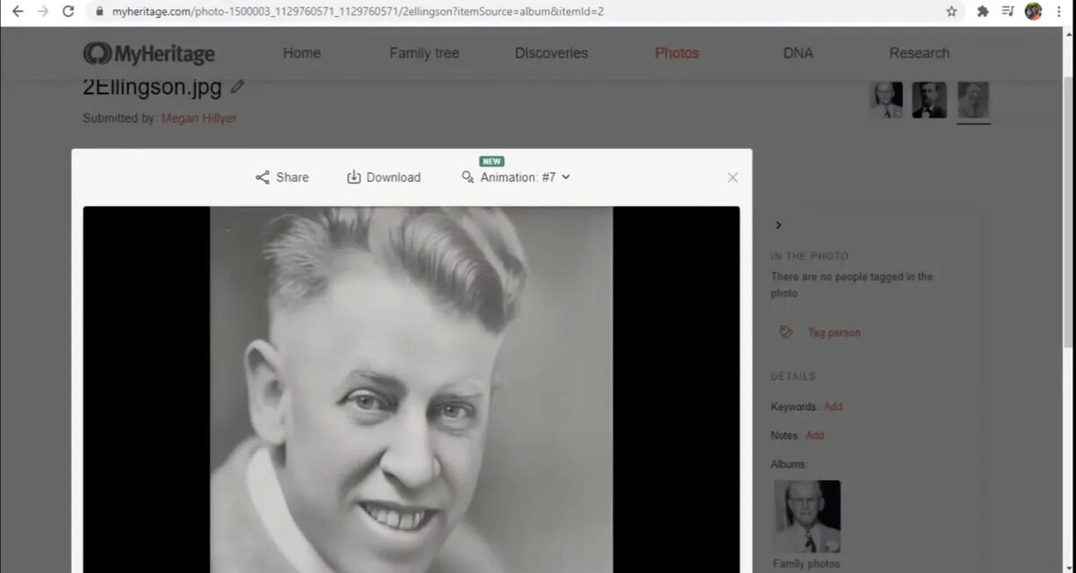Image resolution: width=1076 pixels, height=573 pixels.
Task: Select the first album photo thumbnail
Action: pyautogui.click(x=886, y=99)
